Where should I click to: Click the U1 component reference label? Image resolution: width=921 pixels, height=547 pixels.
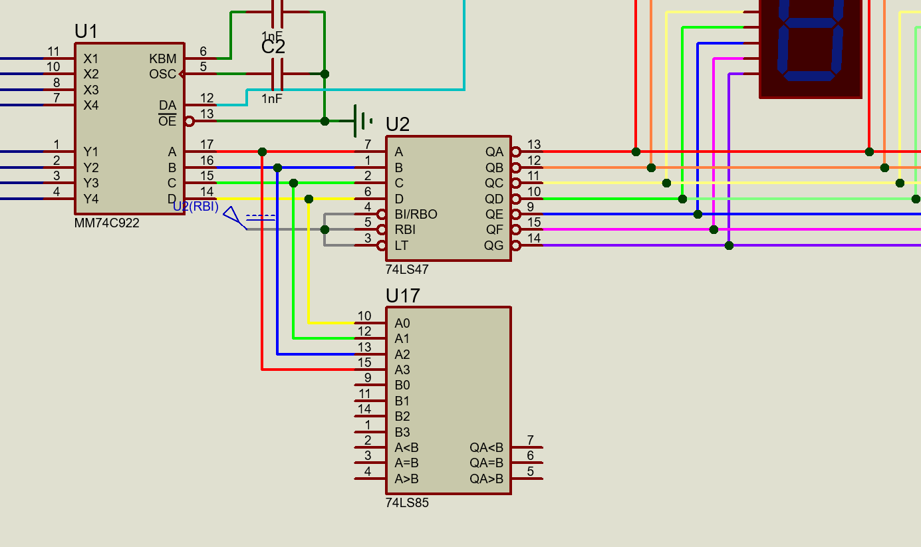[86, 32]
